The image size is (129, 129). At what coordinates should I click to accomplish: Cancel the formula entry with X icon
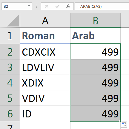(47, 6)
